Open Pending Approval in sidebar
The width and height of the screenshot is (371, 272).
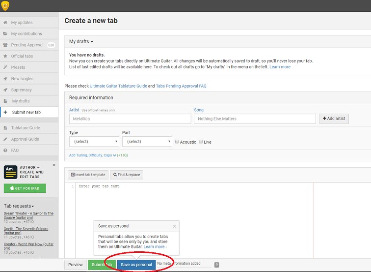click(x=29, y=45)
